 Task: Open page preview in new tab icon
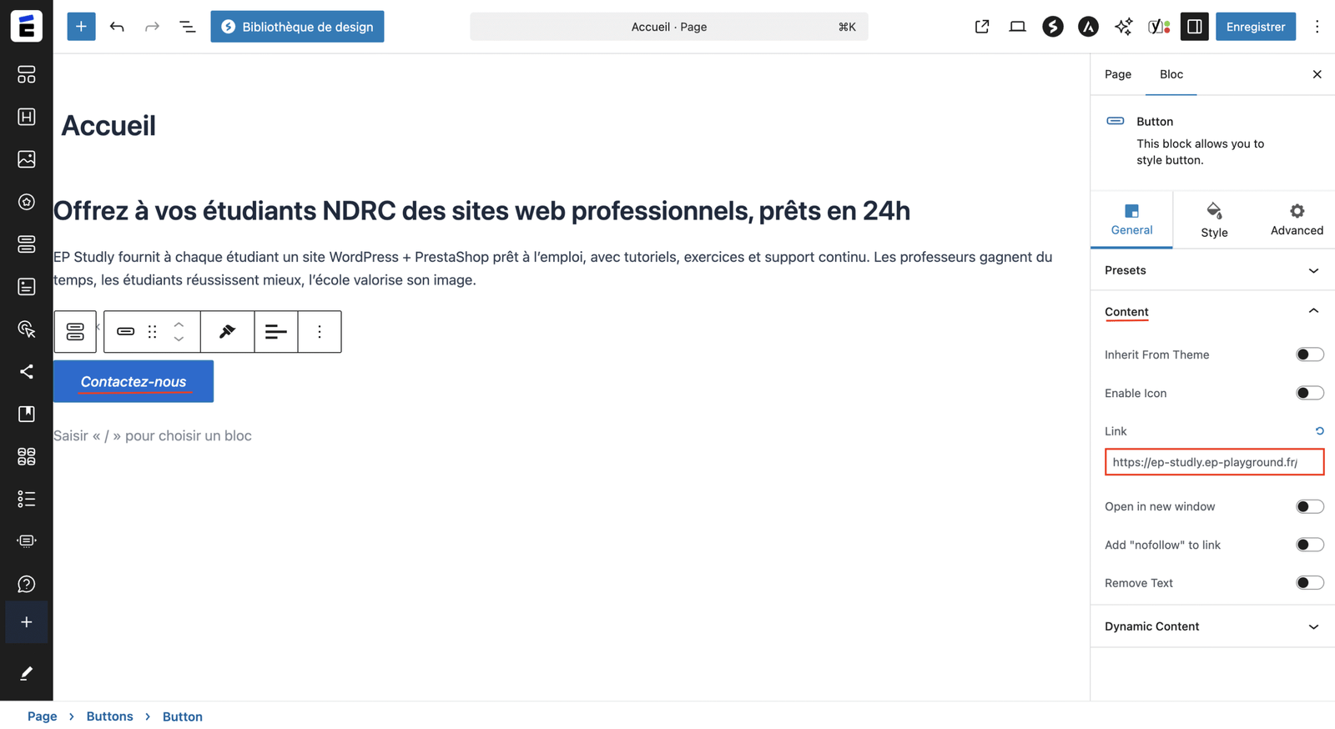click(982, 27)
